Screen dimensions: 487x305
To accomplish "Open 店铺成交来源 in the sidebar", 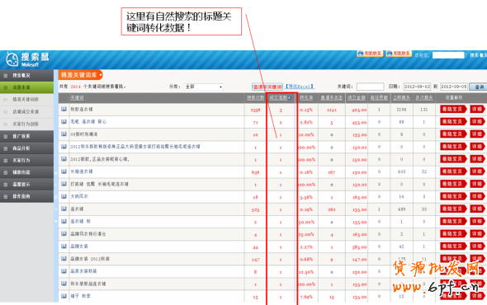I will tap(26, 112).
